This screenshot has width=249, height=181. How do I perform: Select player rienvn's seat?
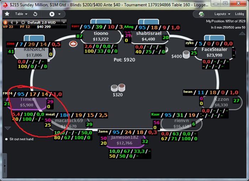coord(181,123)
